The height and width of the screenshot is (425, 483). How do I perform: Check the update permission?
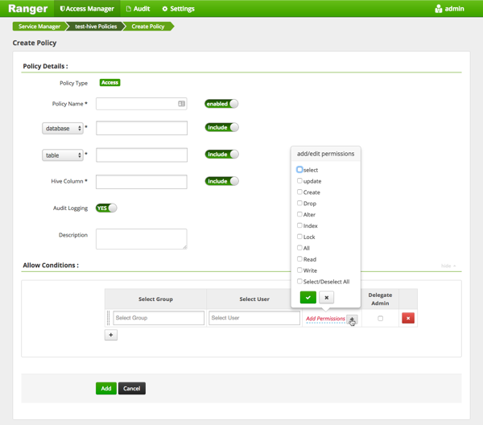click(299, 181)
